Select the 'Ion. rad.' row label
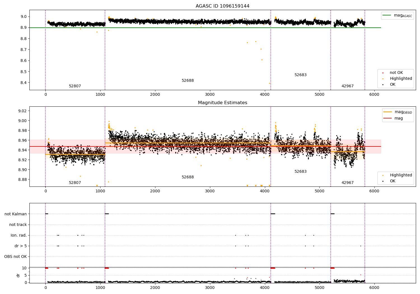 pyautogui.click(x=19, y=235)
